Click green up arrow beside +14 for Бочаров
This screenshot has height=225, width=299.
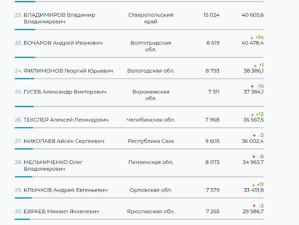pos(252,38)
